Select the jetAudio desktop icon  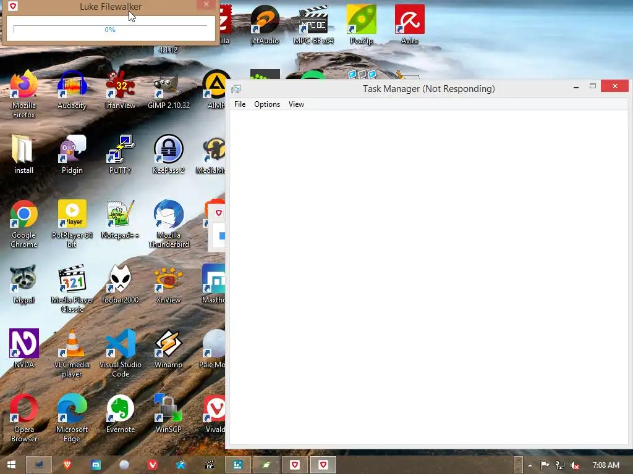265,25
